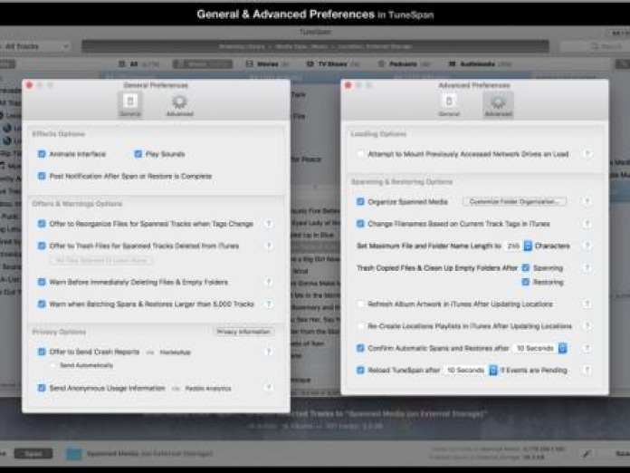Close the Advanced Preferences window

(348, 85)
